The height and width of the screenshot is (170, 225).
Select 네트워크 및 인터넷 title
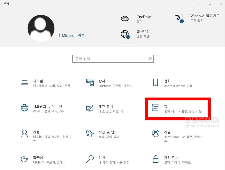(x=48, y=106)
